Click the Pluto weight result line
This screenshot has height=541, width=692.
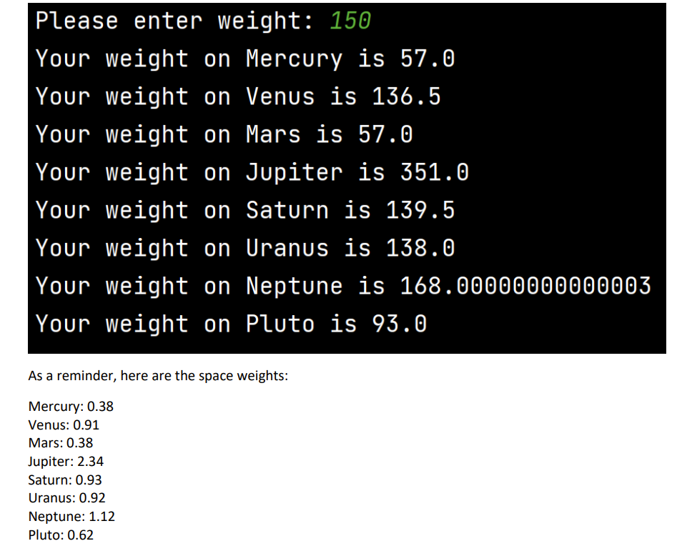point(229,324)
